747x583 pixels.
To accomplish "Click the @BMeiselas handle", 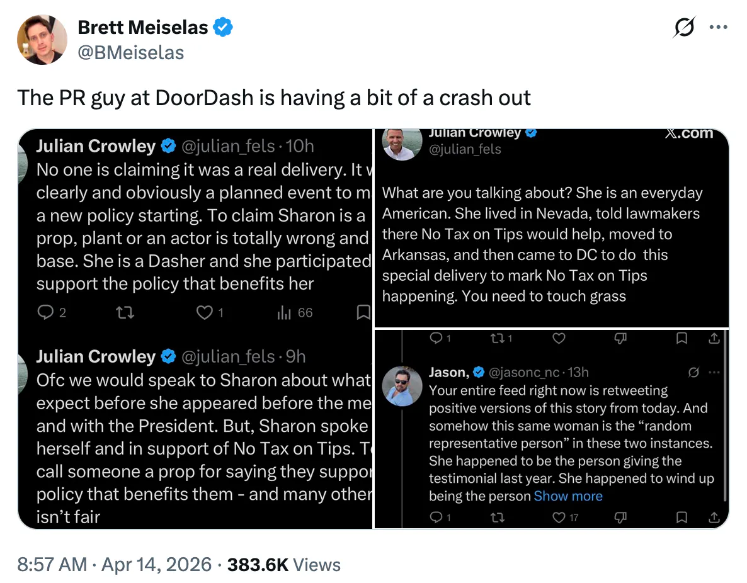I will (130, 53).
